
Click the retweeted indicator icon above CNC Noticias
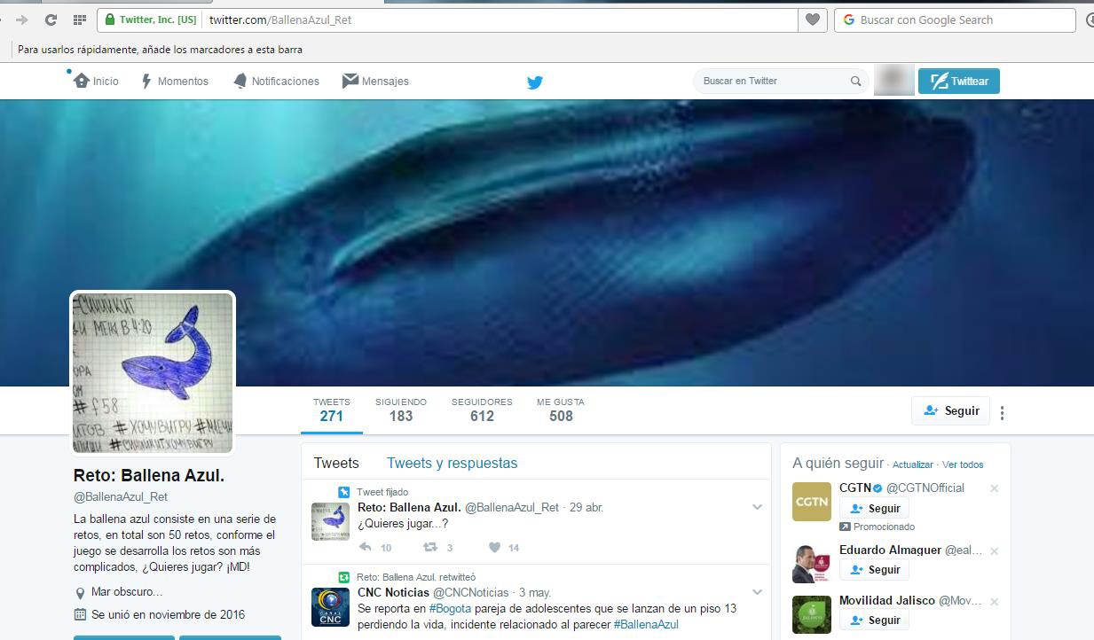(x=343, y=577)
